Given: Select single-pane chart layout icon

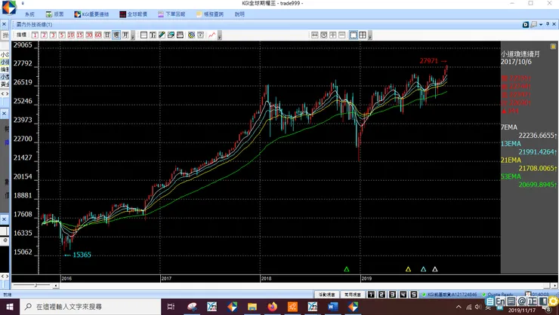Looking at the screenshot, I should tap(354, 35).
